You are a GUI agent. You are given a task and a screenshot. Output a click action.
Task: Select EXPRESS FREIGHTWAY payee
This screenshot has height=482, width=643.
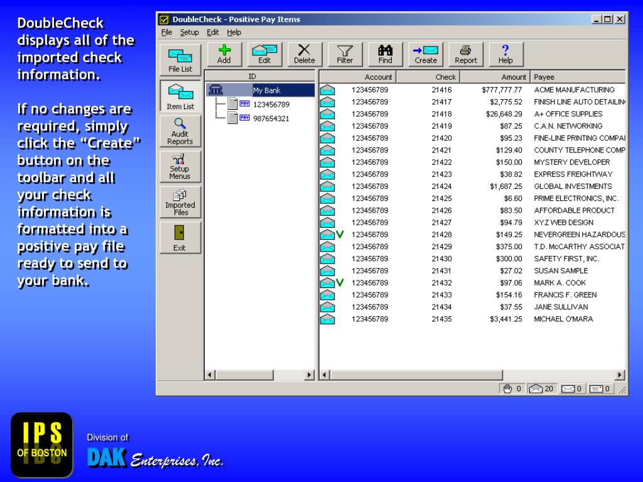click(x=573, y=174)
